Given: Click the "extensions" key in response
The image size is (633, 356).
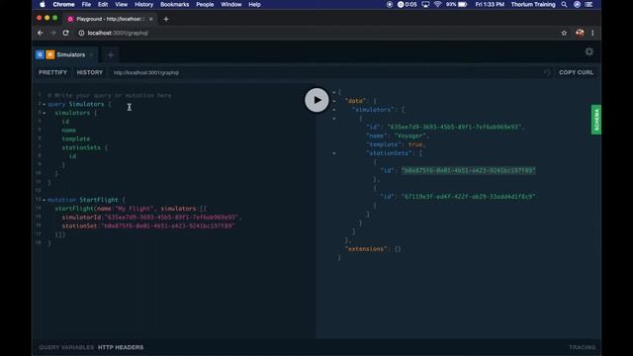Looking at the screenshot, I should point(367,249).
